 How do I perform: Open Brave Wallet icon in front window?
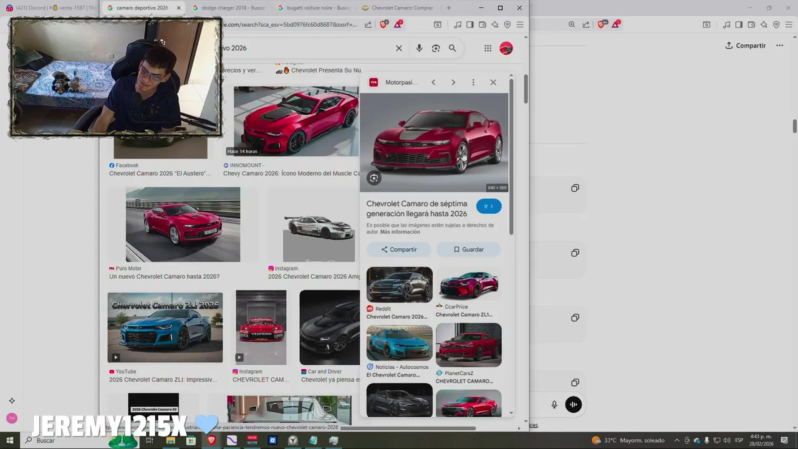483,24
